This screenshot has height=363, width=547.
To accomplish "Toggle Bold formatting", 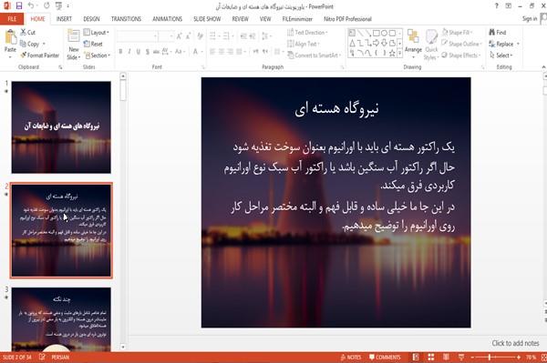I will tap(120, 52).
